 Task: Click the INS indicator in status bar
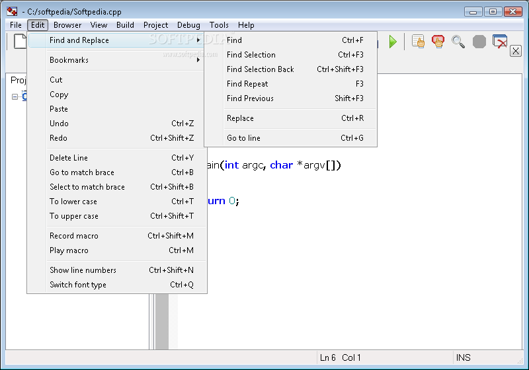tap(463, 357)
